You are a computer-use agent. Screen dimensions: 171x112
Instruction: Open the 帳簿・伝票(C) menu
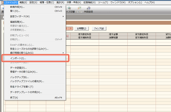(46, 2)
